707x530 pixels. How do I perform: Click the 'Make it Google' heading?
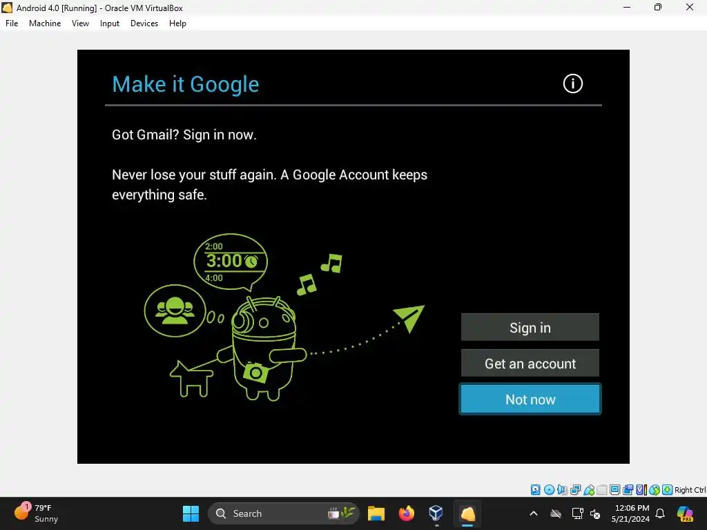coord(185,84)
